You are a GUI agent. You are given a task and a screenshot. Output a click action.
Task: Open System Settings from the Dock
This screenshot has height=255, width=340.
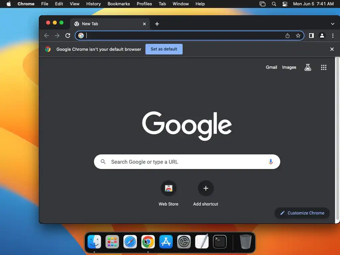[184, 242]
